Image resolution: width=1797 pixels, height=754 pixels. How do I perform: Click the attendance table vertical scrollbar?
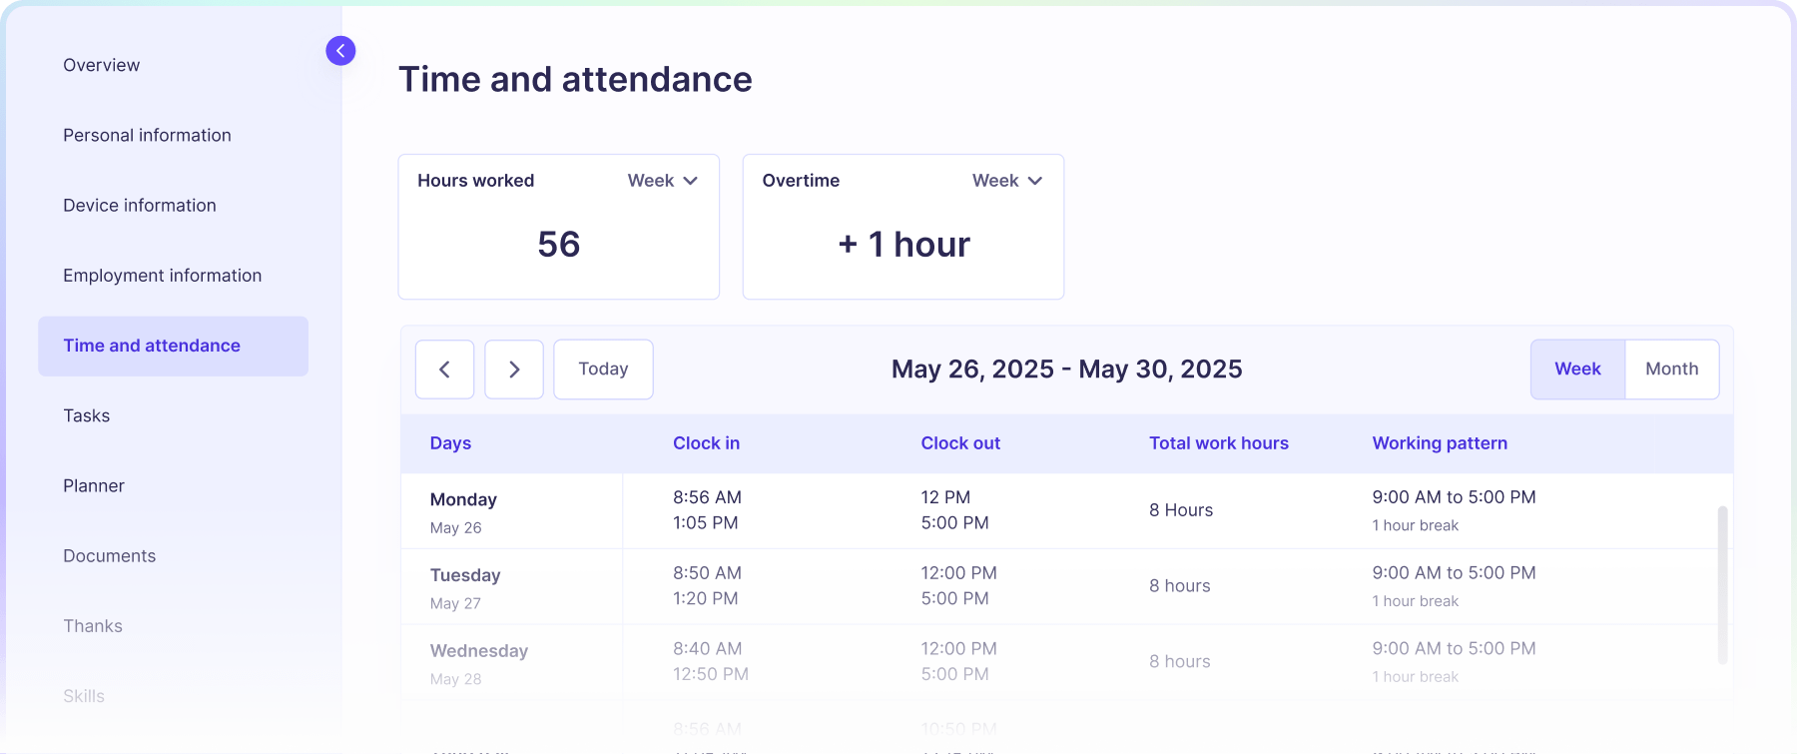pos(1722,584)
